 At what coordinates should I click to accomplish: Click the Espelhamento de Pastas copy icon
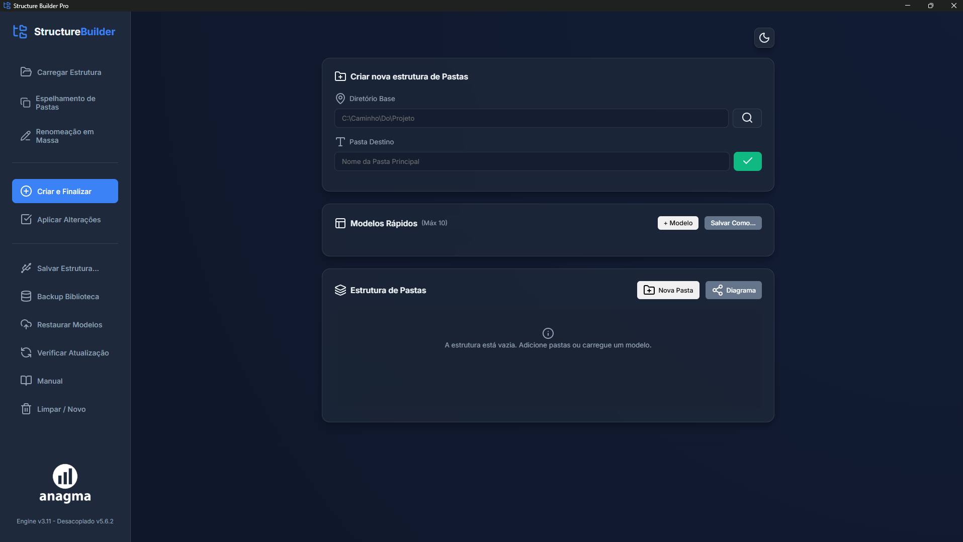[x=25, y=103]
